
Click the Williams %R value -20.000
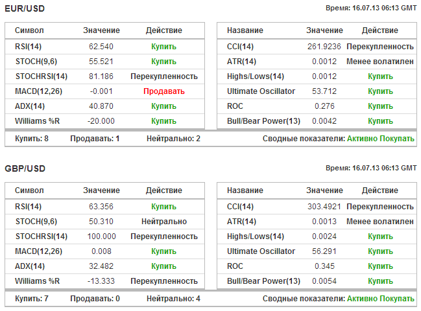pyautogui.click(x=101, y=121)
